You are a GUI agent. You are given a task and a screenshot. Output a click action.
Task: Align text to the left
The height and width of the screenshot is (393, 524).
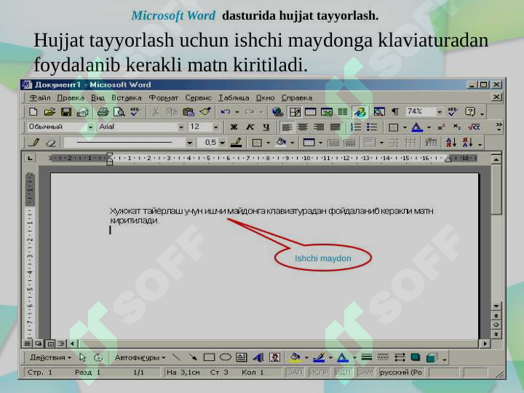287,127
